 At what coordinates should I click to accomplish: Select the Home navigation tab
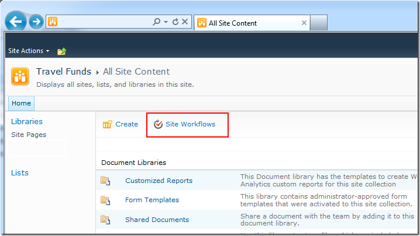click(21, 103)
